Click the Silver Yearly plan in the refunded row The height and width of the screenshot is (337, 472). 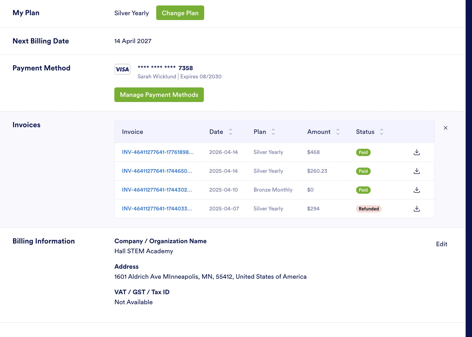tap(268, 209)
